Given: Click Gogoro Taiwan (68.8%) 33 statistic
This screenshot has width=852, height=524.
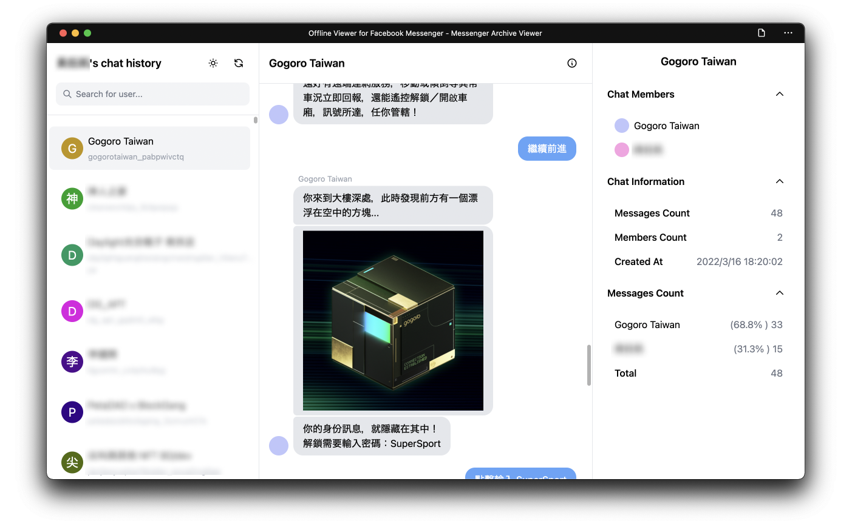Looking at the screenshot, I should pyautogui.click(x=698, y=324).
